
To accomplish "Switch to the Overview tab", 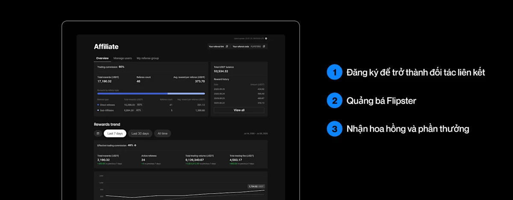I will (102, 58).
